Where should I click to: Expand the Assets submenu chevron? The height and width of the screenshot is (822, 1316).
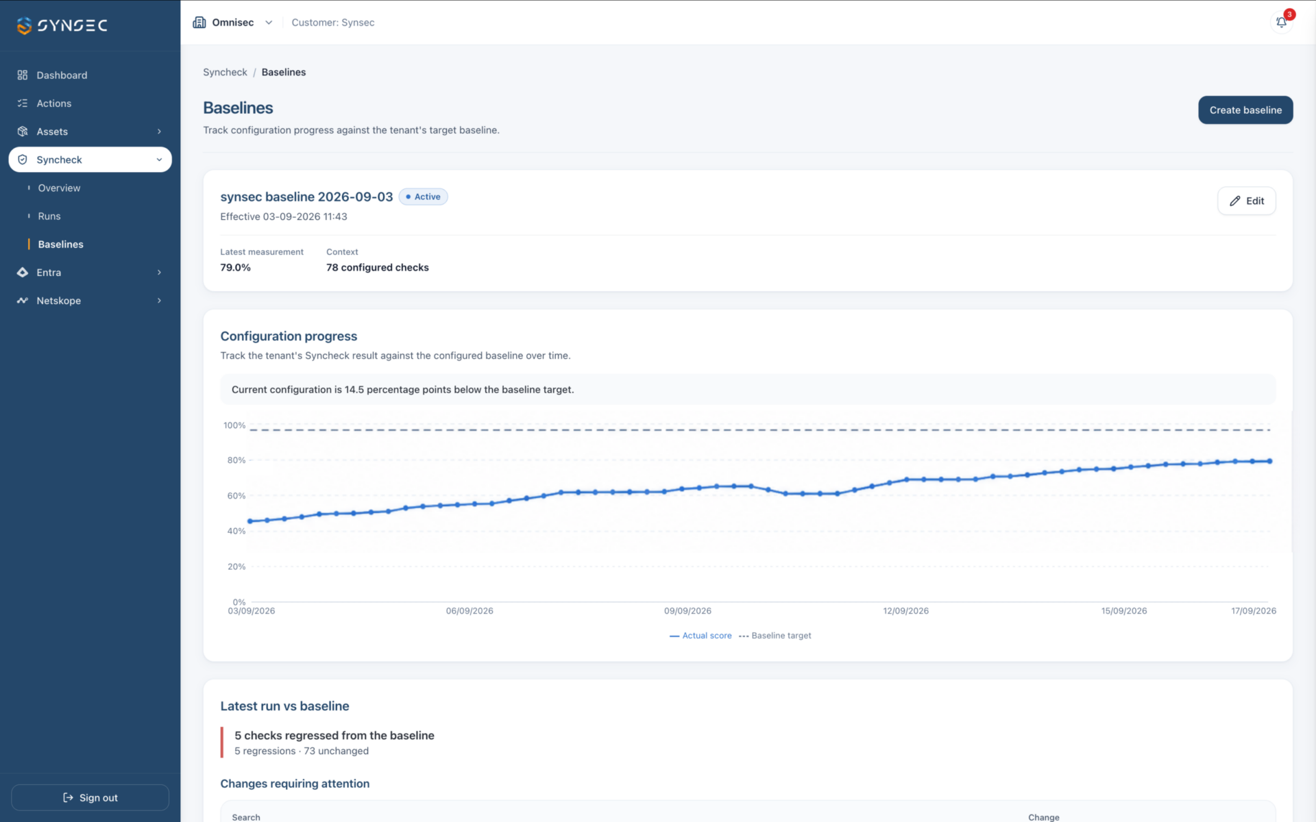tap(159, 131)
